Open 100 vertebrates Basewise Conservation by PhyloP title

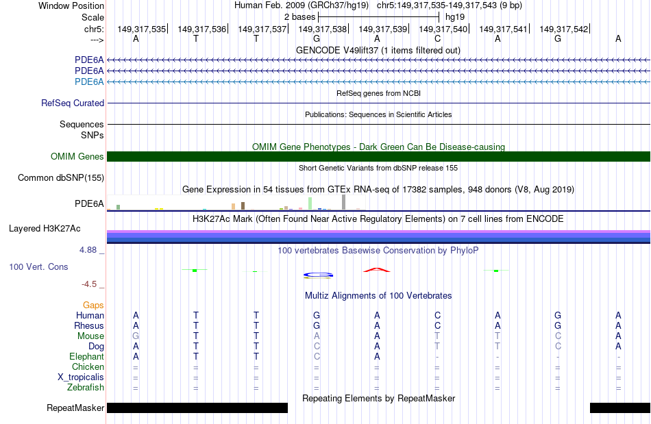coord(378,250)
